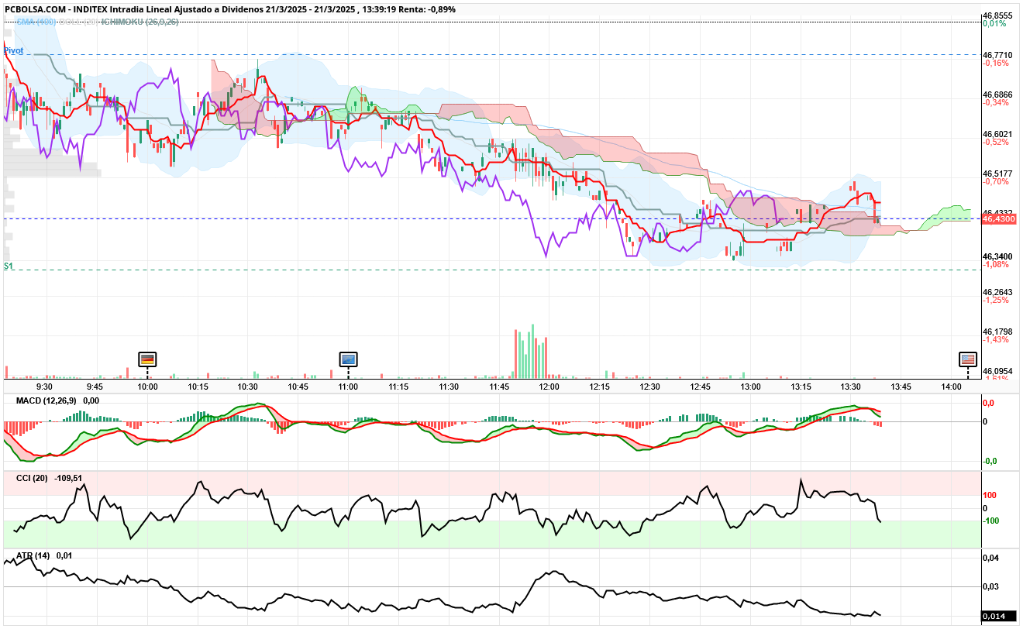Image resolution: width=1023 pixels, height=629 pixels.
Task: Click the 46,5177 price axis value
Action: (x=997, y=174)
